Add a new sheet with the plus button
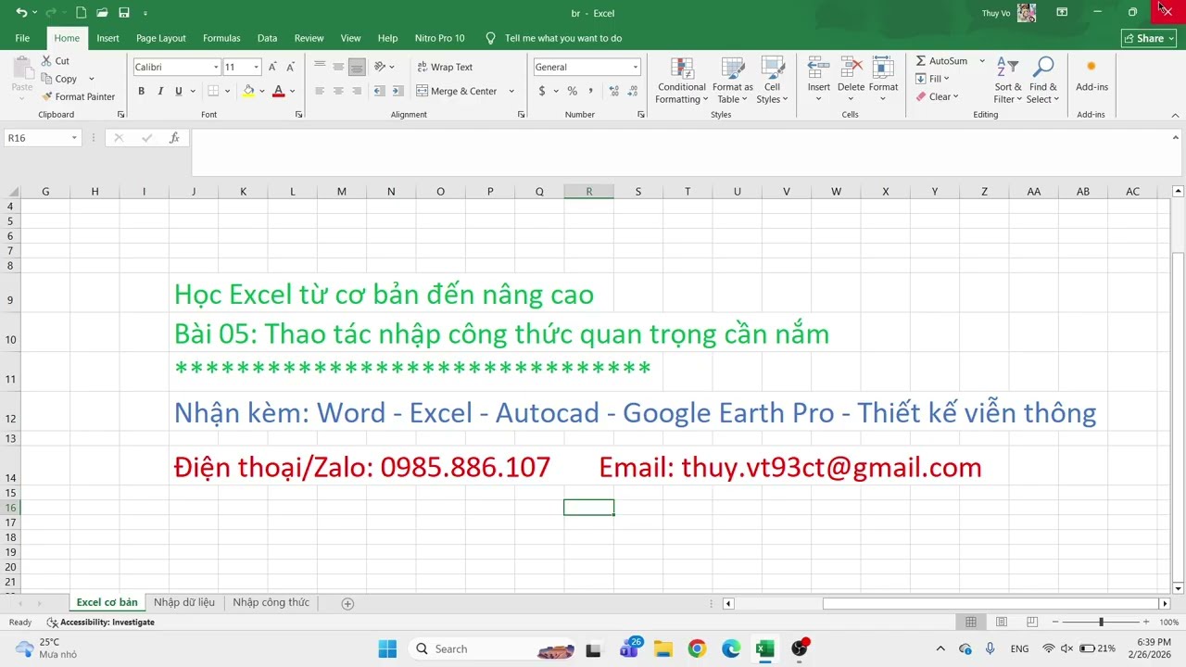 click(347, 603)
